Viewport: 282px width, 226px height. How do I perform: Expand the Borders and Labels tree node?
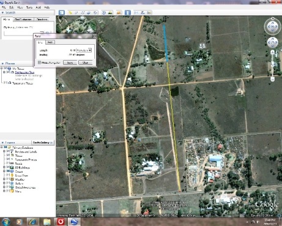click(4, 151)
